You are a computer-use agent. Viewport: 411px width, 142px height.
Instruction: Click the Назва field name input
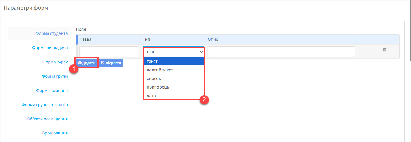point(109,52)
